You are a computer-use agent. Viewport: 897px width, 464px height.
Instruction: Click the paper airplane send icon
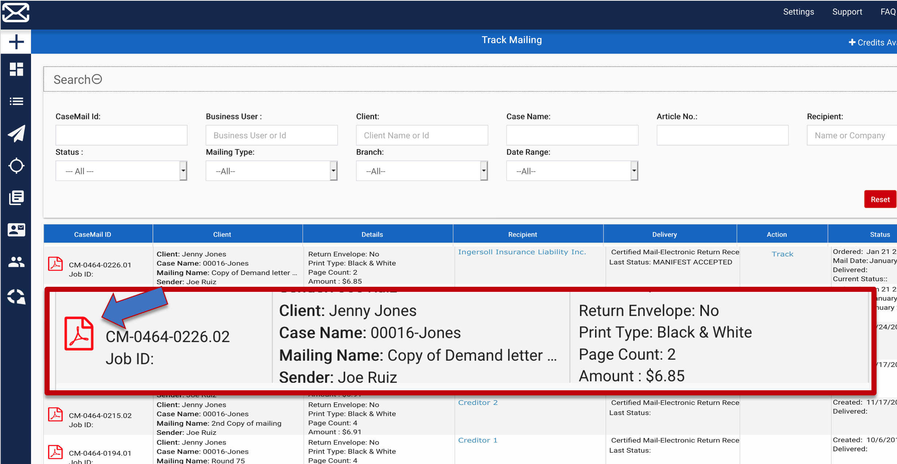16,133
